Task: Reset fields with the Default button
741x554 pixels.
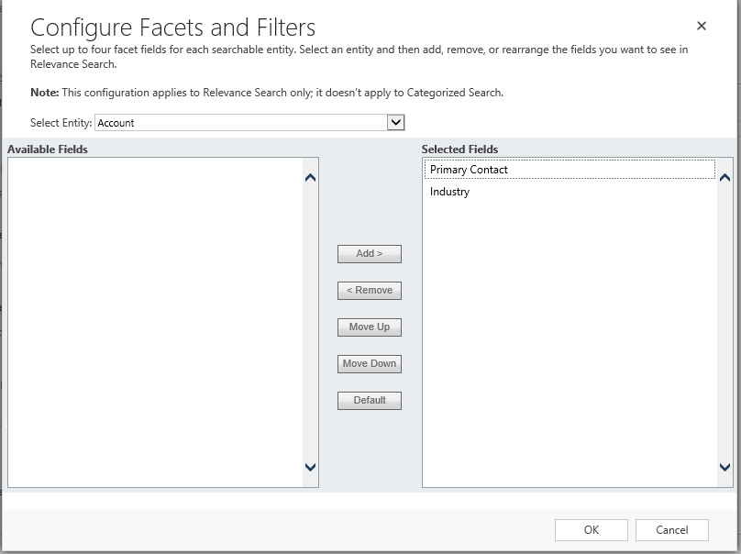Action: (369, 401)
